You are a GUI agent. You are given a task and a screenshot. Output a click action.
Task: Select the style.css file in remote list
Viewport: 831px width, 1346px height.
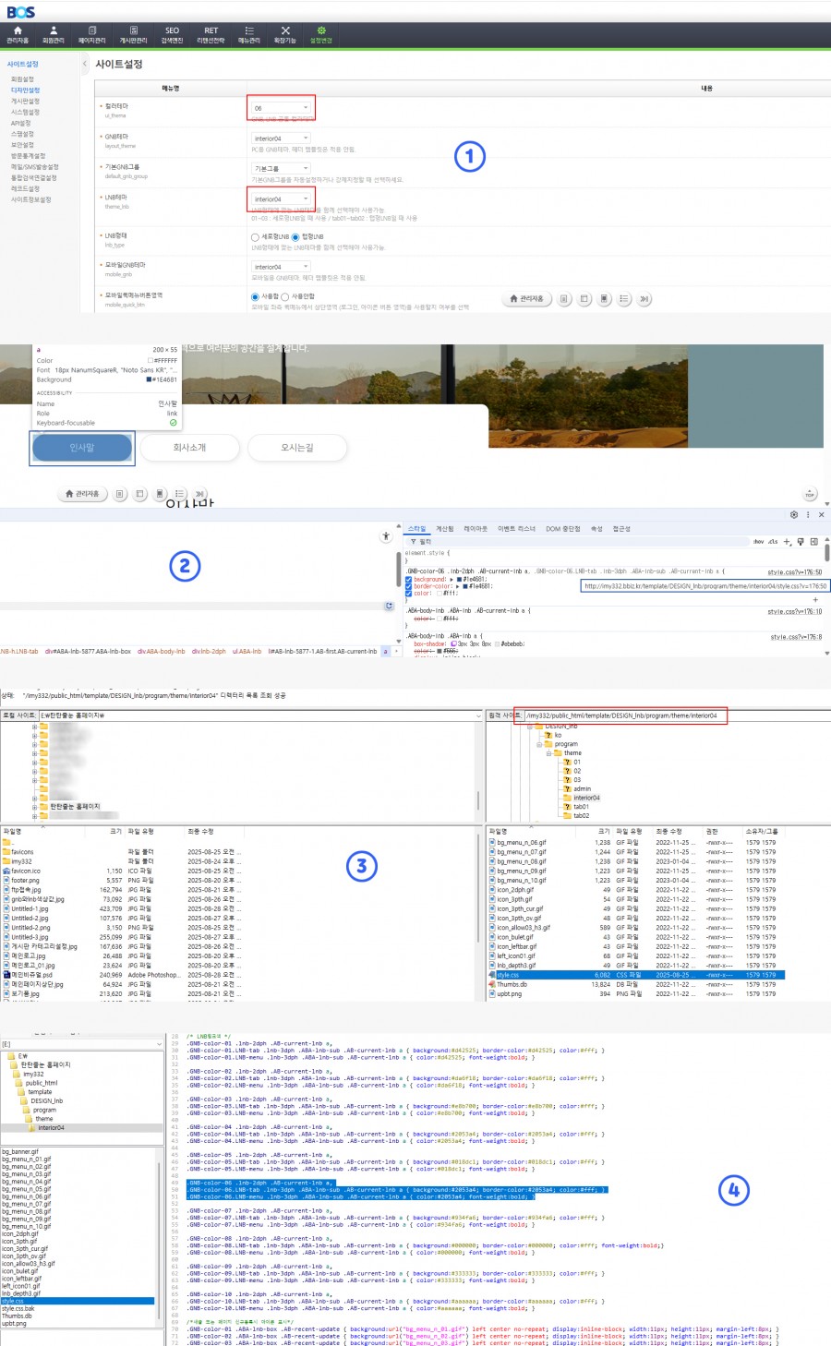[x=509, y=975]
